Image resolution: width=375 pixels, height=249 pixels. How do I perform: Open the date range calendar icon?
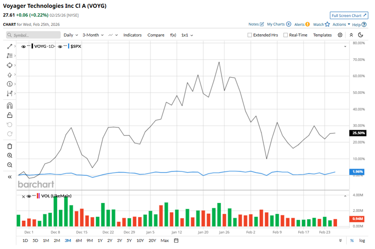[x=176, y=240]
